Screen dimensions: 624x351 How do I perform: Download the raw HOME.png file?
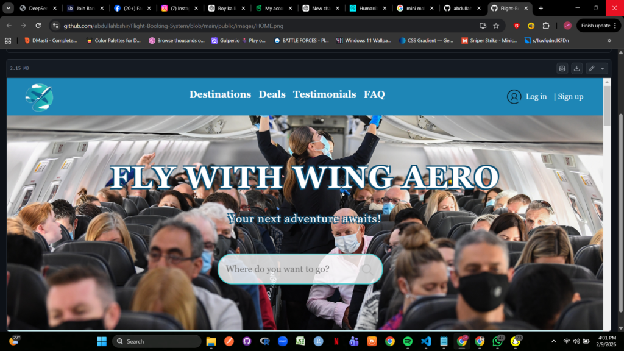click(576, 68)
